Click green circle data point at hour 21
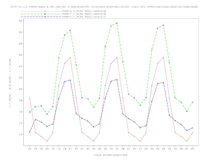 pyautogui.click(x=70, y=30)
